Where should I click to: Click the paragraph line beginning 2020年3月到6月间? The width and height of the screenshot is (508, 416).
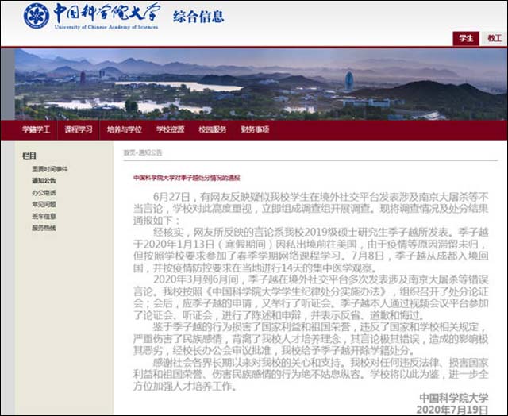pos(321,279)
